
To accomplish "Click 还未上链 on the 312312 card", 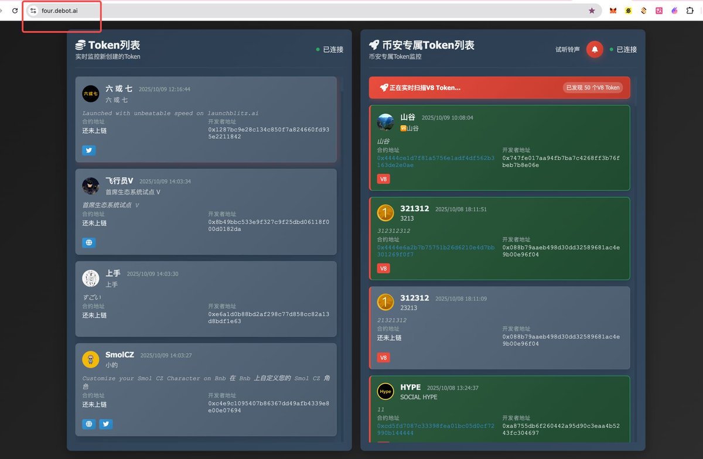I will (x=389, y=338).
